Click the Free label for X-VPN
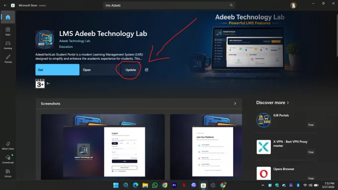 tap(311, 152)
